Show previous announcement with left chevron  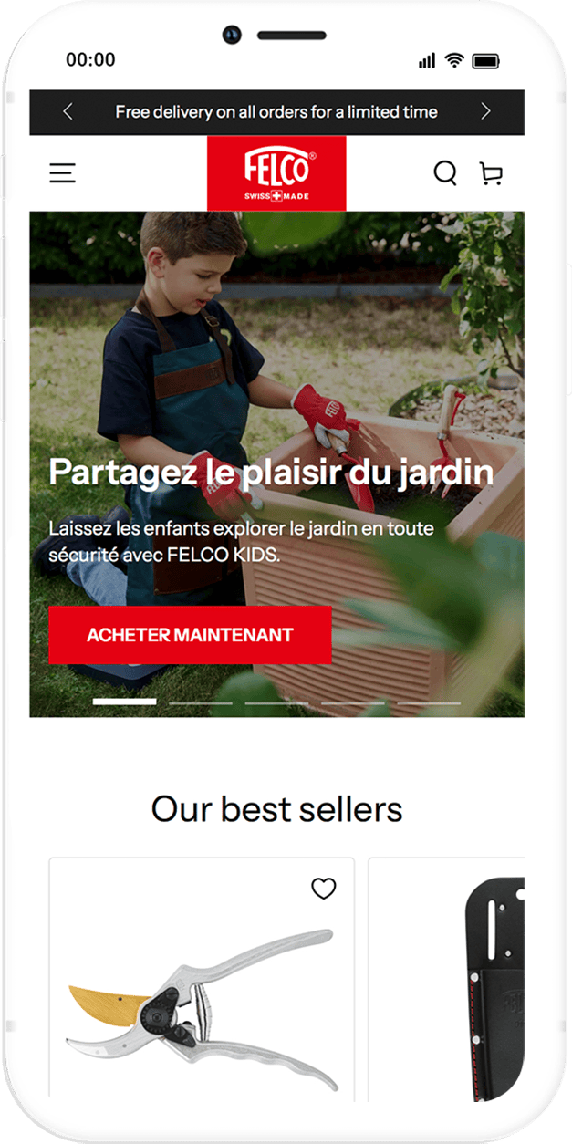point(68,111)
